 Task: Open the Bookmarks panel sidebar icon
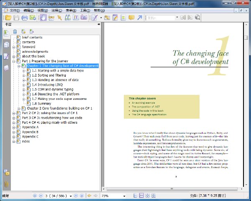coord(6,33)
